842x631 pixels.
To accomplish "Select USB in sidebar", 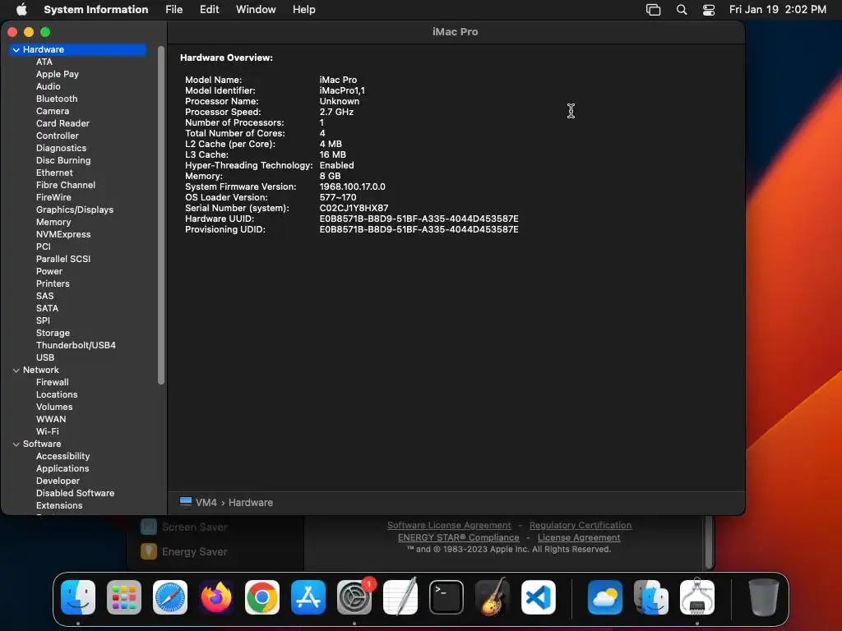I will point(45,358).
